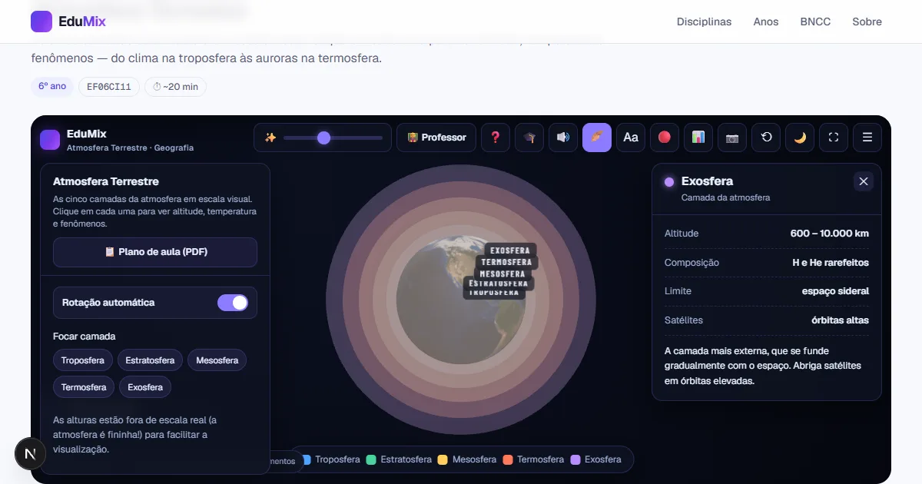Adjust the sparkle slider thumb
Viewport: 922px width, 484px height.
[x=323, y=138]
